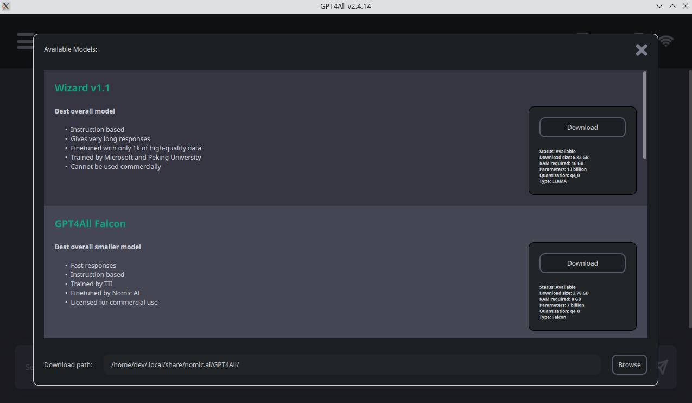This screenshot has width=692, height=403.
Task: Download the Wizard v1.1 model
Action: tap(582, 127)
